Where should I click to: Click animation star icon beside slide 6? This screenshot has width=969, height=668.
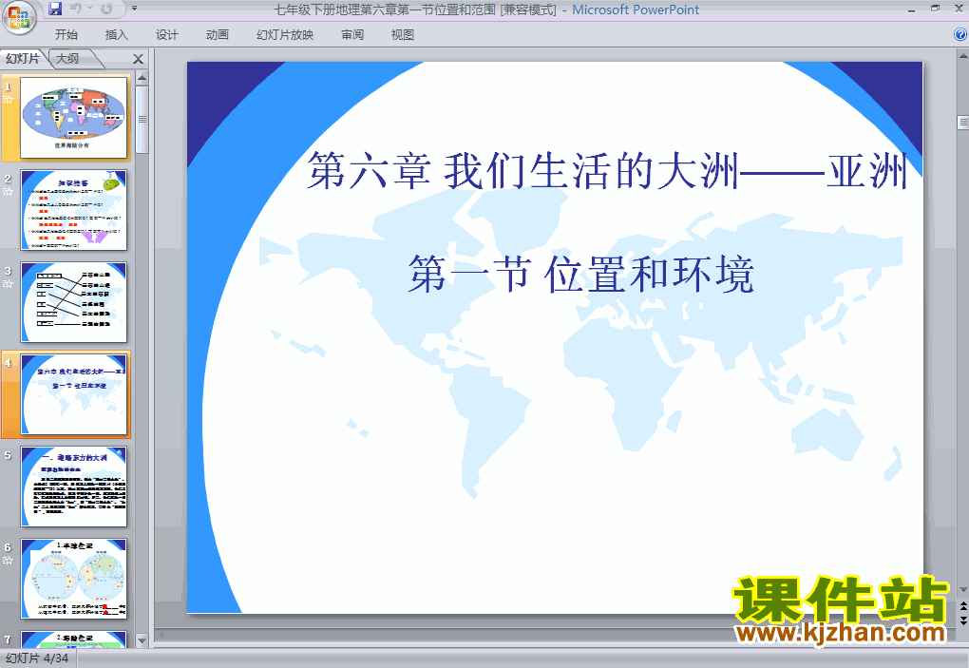(8, 561)
